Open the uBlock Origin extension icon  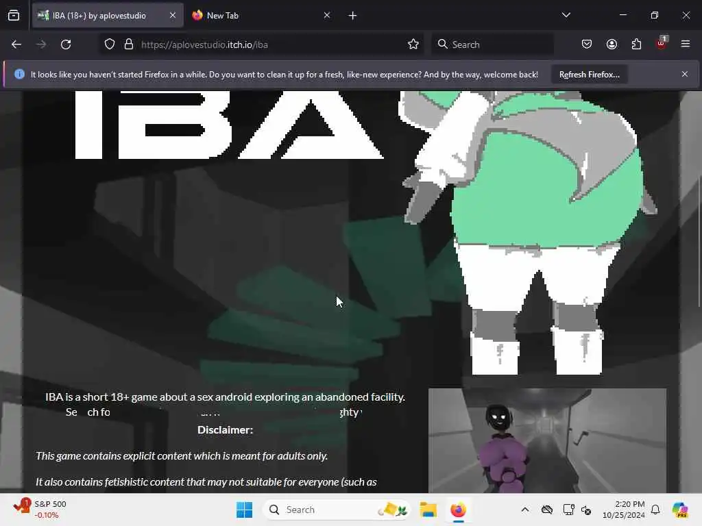click(662, 43)
